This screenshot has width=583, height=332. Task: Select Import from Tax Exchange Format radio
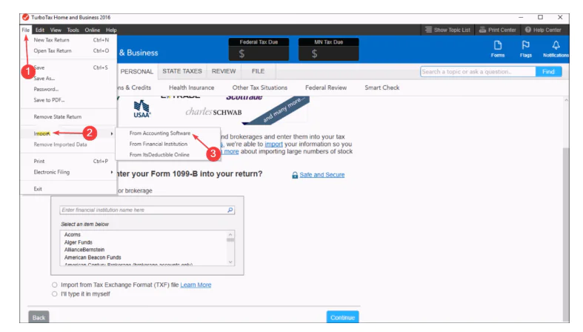click(55, 285)
